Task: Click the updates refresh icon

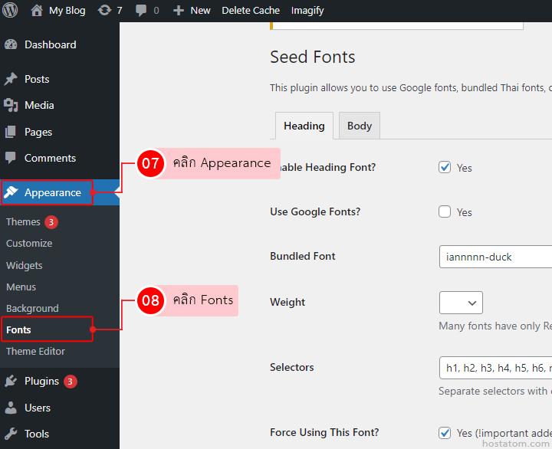Action: coord(104,11)
